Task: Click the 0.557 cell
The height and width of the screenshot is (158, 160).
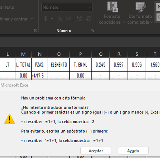Action: [119, 65]
